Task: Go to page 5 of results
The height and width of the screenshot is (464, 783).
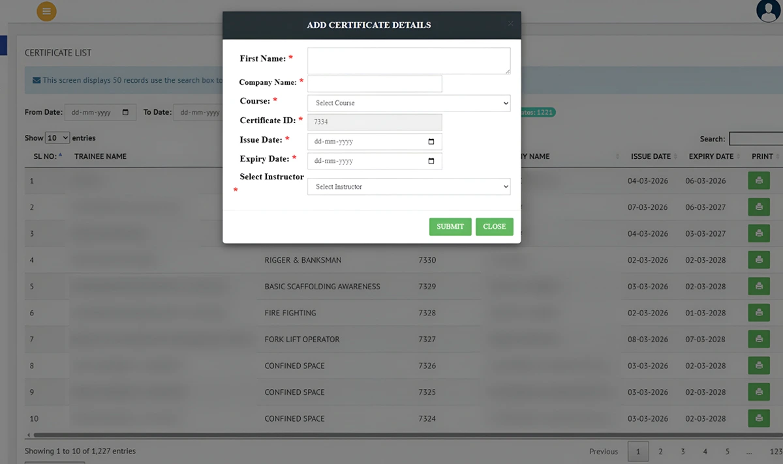Action: (x=727, y=451)
